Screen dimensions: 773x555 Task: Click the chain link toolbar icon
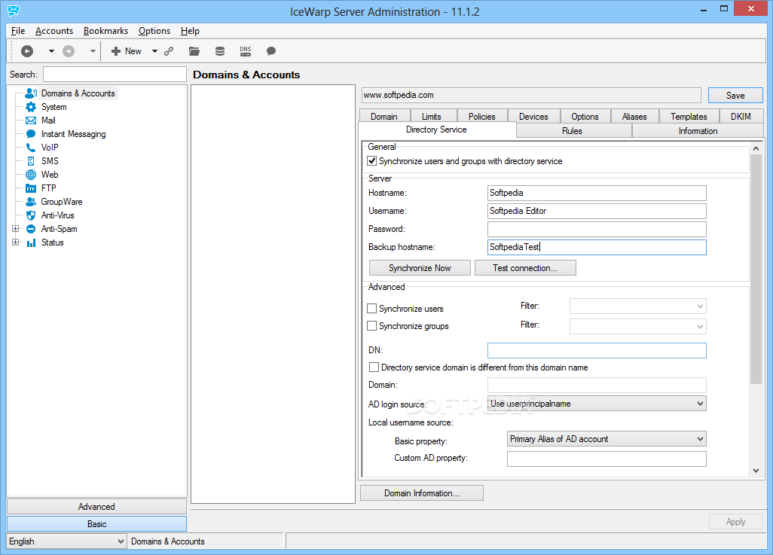[169, 50]
